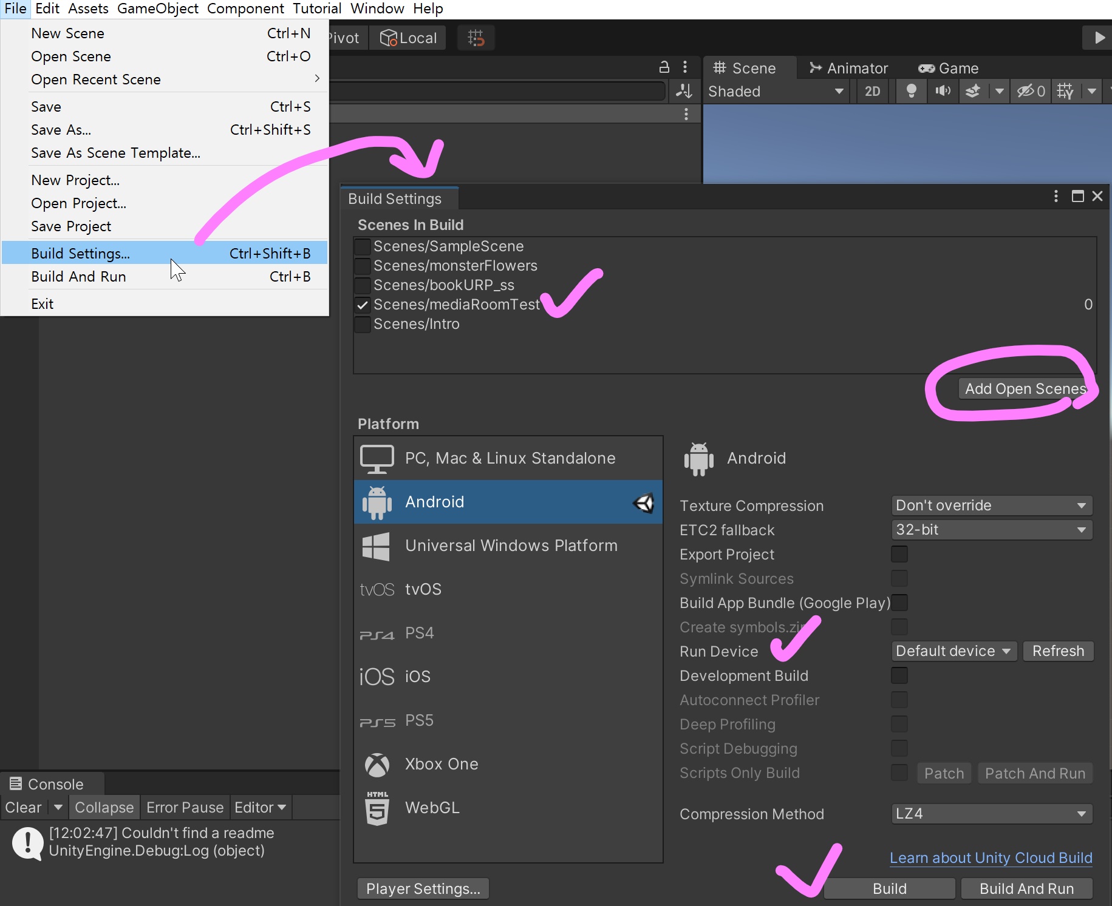Toggle Error Pause in Console
This screenshot has height=906, width=1112.
click(185, 808)
